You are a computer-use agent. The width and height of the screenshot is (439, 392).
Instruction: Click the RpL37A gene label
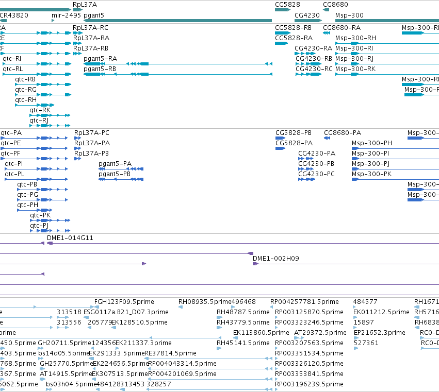pyautogui.click(x=85, y=5)
